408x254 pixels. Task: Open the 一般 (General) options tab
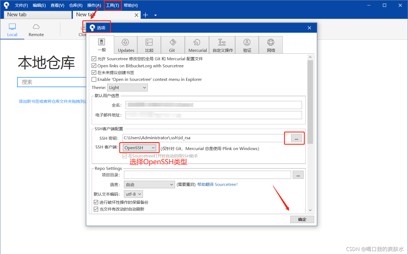[102, 45]
